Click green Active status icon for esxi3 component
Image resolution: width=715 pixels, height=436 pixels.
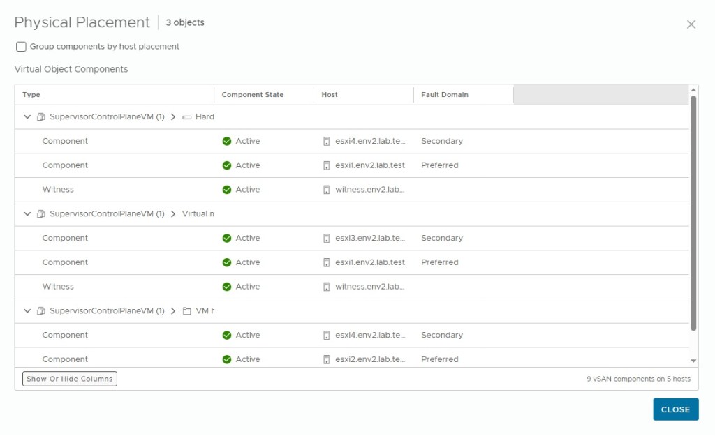click(x=227, y=239)
